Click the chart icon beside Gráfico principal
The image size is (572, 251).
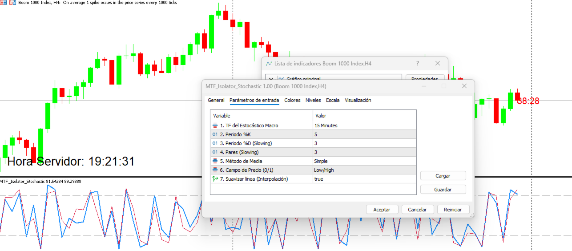(x=281, y=79)
